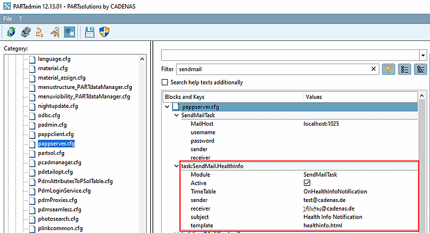Screen dimensions: 430x233
Task: Open the File menu
Action: (7, 19)
